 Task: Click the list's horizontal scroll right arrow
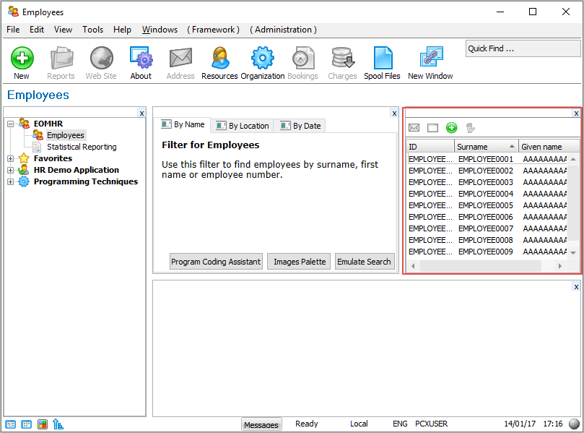click(x=559, y=266)
